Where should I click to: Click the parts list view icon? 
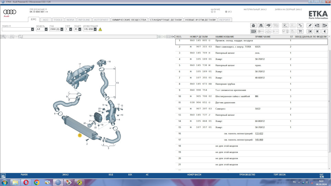[x=253, y=31]
